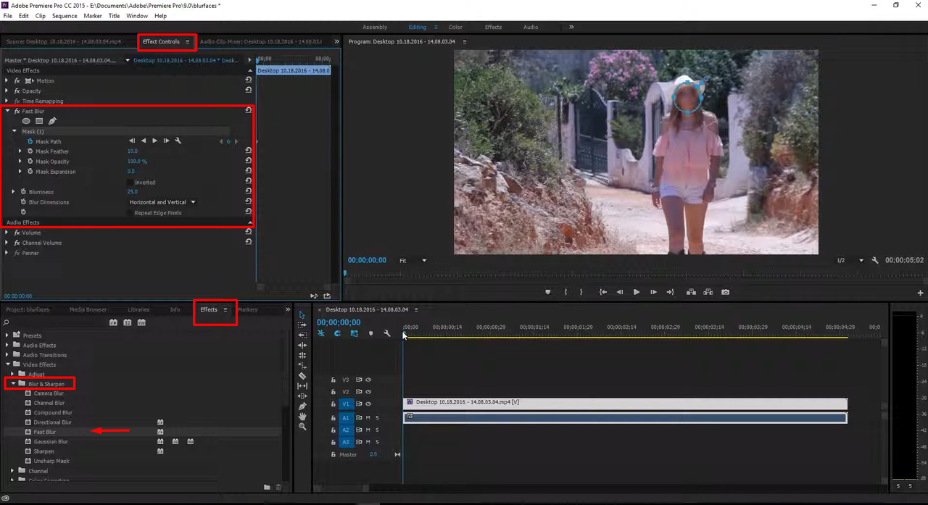Expand the Audio Transitions folder
This screenshot has width=928, height=505.
7,355
